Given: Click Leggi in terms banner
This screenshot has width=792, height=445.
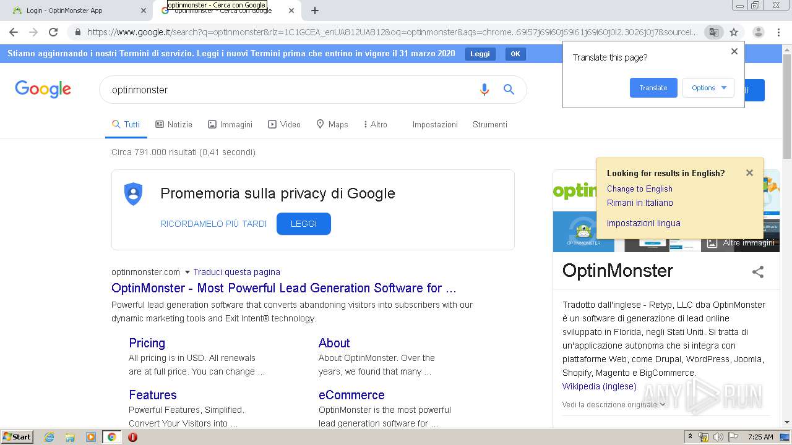Looking at the screenshot, I should 480,54.
